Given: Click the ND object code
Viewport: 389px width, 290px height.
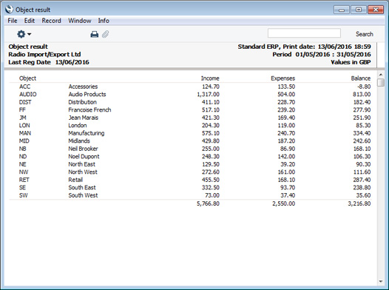Looking at the screenshot, I should click(23, 156).
